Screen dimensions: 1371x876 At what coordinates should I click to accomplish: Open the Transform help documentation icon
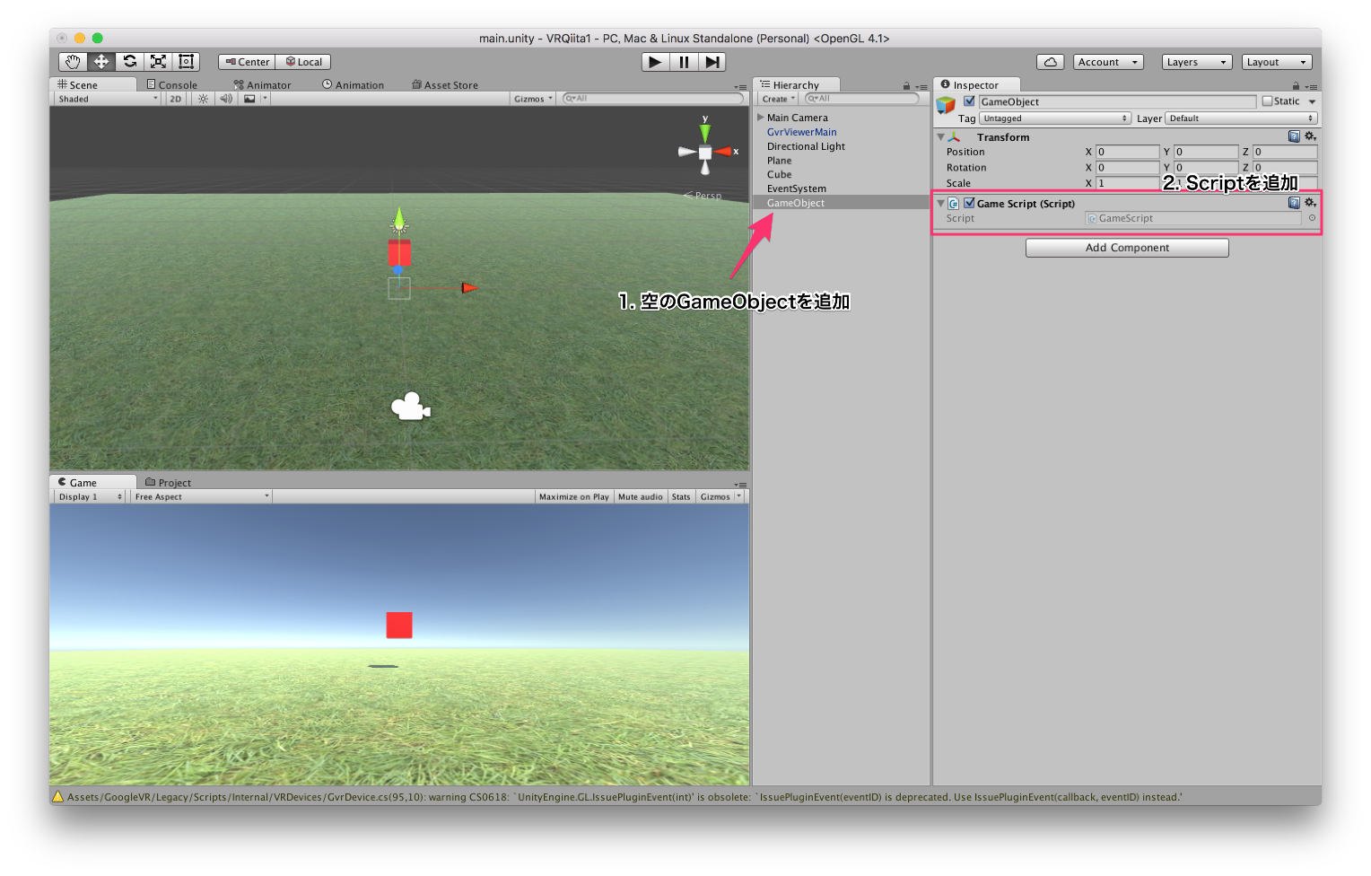tap(1293, 136)
